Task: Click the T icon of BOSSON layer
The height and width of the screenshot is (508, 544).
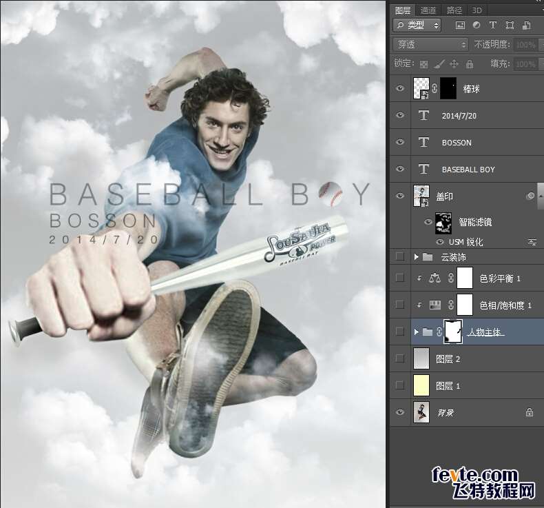Action: pyautogui.click(x=423, y=142)
